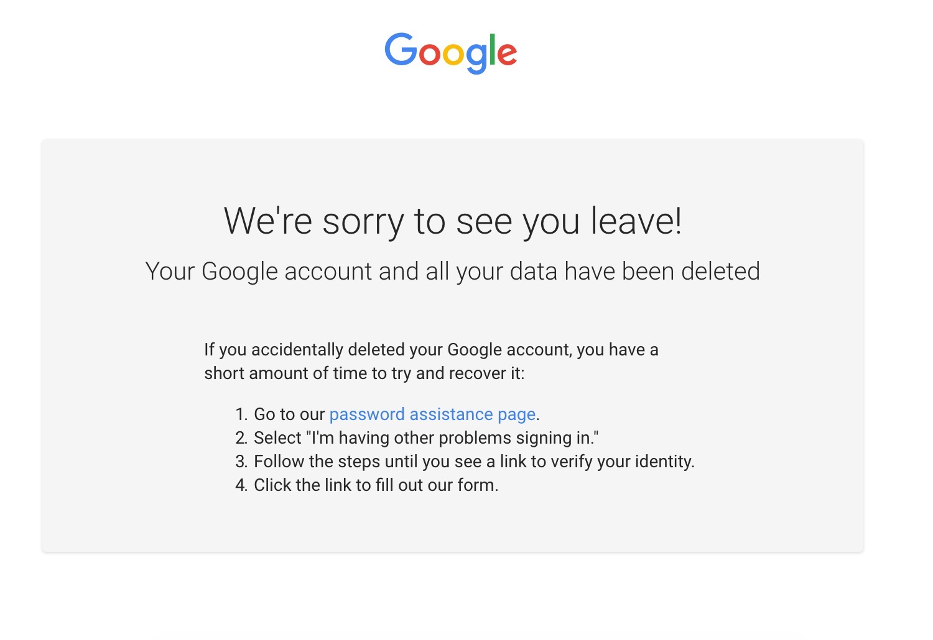Click the "Your Google account" deleted subheading
933x640 pixels.
tap(453, 272)
